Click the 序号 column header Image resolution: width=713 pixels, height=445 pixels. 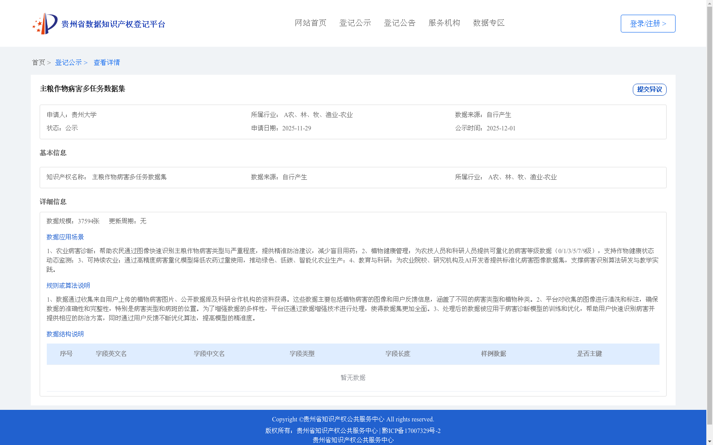66,354
